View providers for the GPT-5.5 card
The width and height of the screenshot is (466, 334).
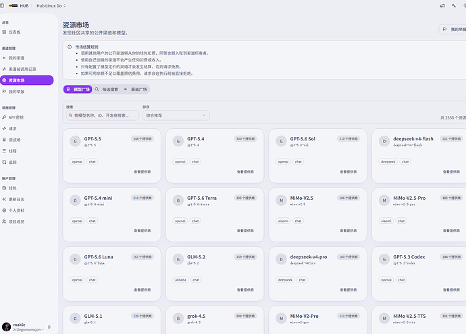pyautogui.click(x=142, y=171)
